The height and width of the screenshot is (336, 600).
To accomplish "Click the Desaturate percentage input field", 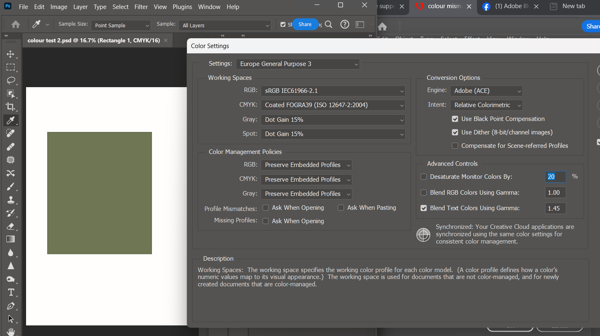I will coord(555,176).
